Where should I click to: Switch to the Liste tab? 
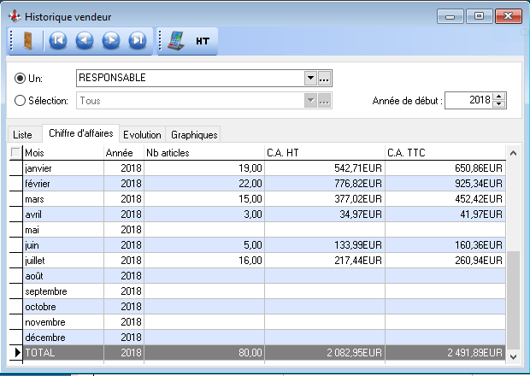click(x=23, y=135)
